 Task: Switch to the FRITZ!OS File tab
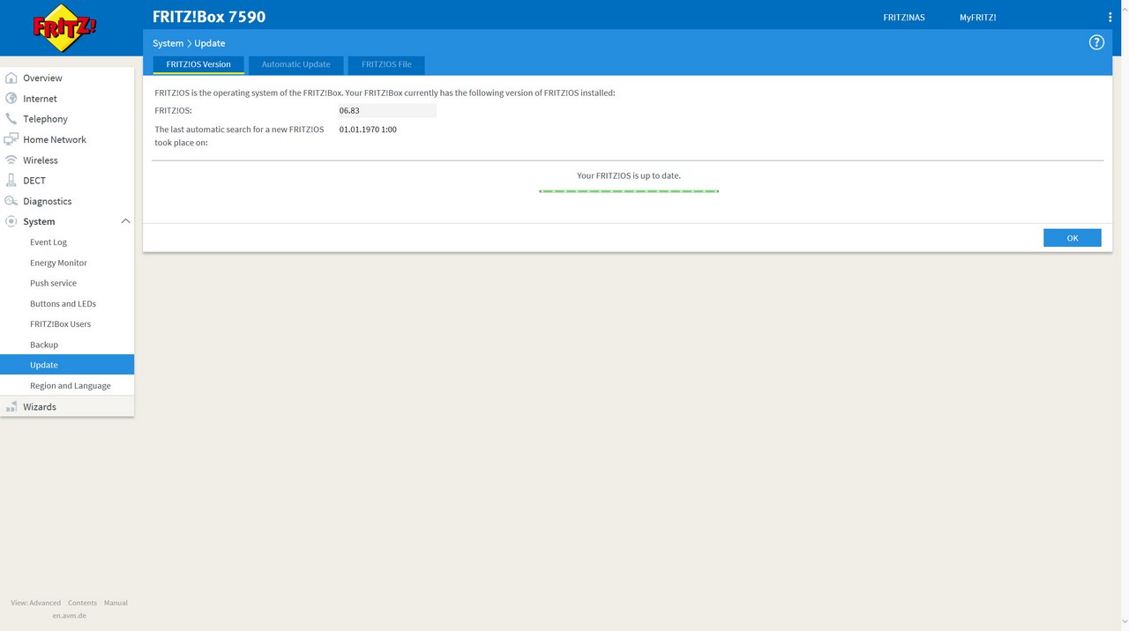(386, 64)
